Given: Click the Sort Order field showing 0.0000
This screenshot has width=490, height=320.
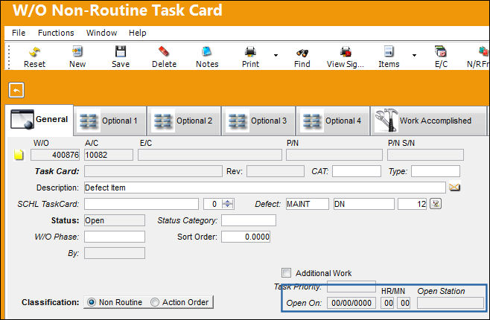Looking at the screenshot, I should pyautogui.click(x=246, y=237).
